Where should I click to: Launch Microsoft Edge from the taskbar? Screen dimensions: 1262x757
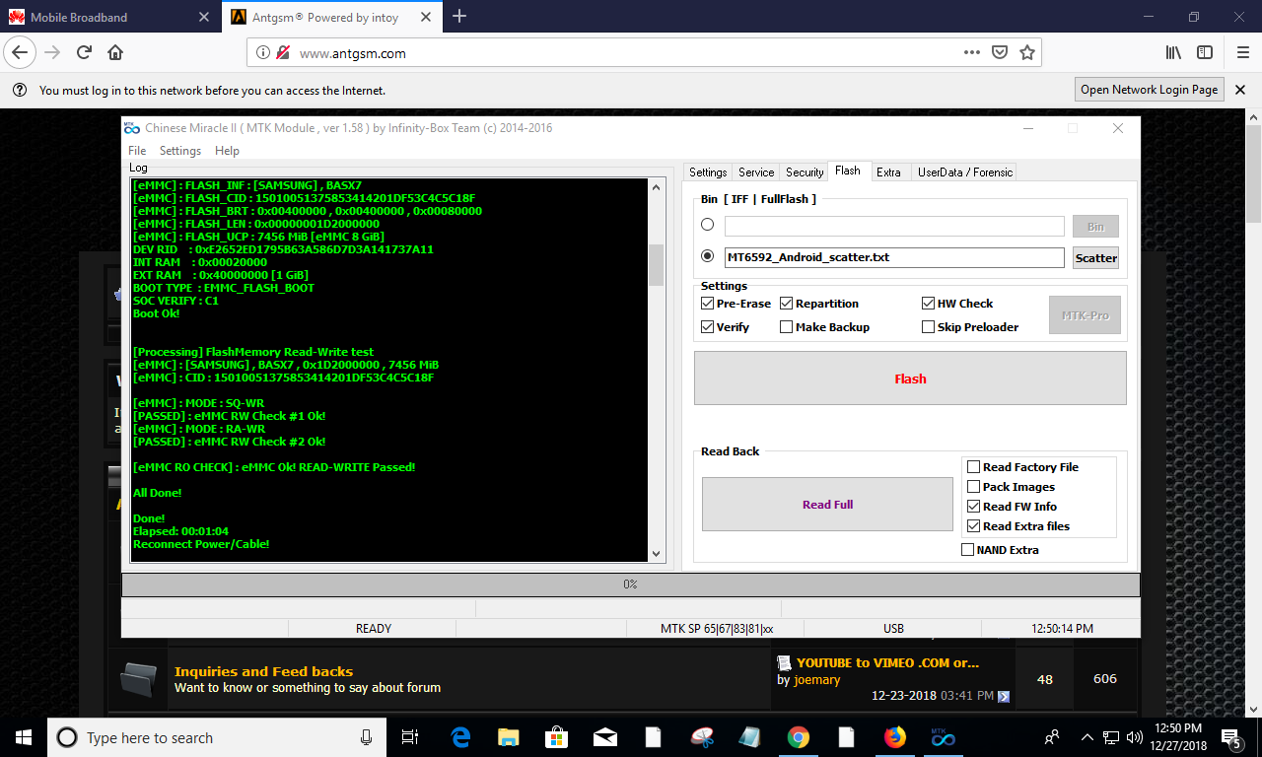(460, 737)
